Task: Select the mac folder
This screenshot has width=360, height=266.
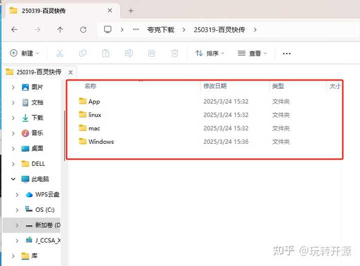Action: (x=89, y=128)
